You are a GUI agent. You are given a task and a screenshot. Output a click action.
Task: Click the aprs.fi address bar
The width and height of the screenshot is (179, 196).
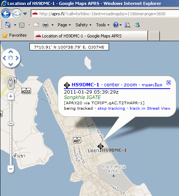(105, 14)
